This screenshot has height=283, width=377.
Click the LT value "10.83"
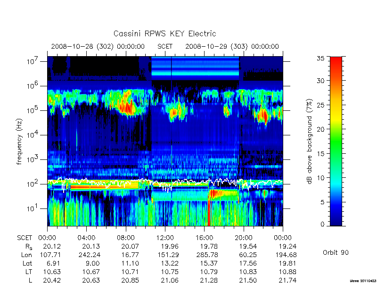click(248, 272)
